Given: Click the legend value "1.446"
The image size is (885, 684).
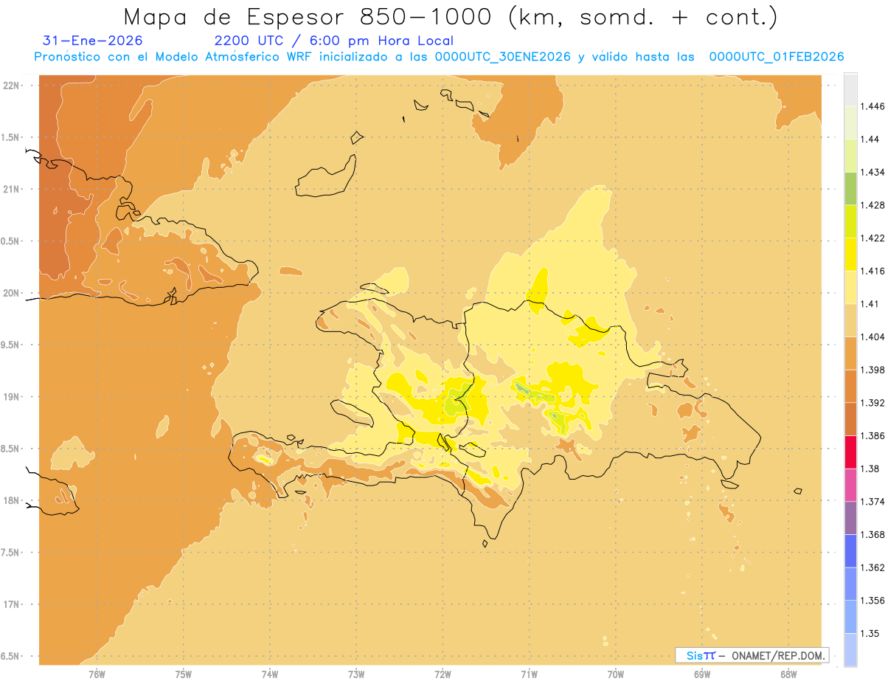Looking at the screenshot, I should pyautogui.click(x=872, y=106).
